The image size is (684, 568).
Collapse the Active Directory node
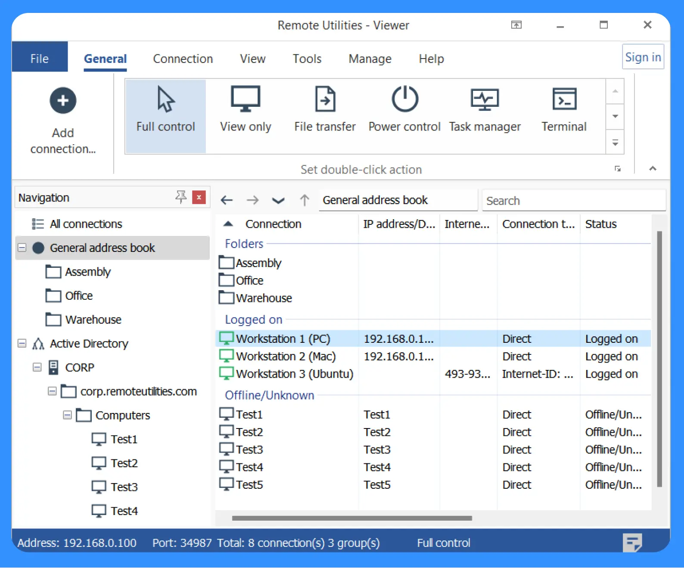point(22,344)
